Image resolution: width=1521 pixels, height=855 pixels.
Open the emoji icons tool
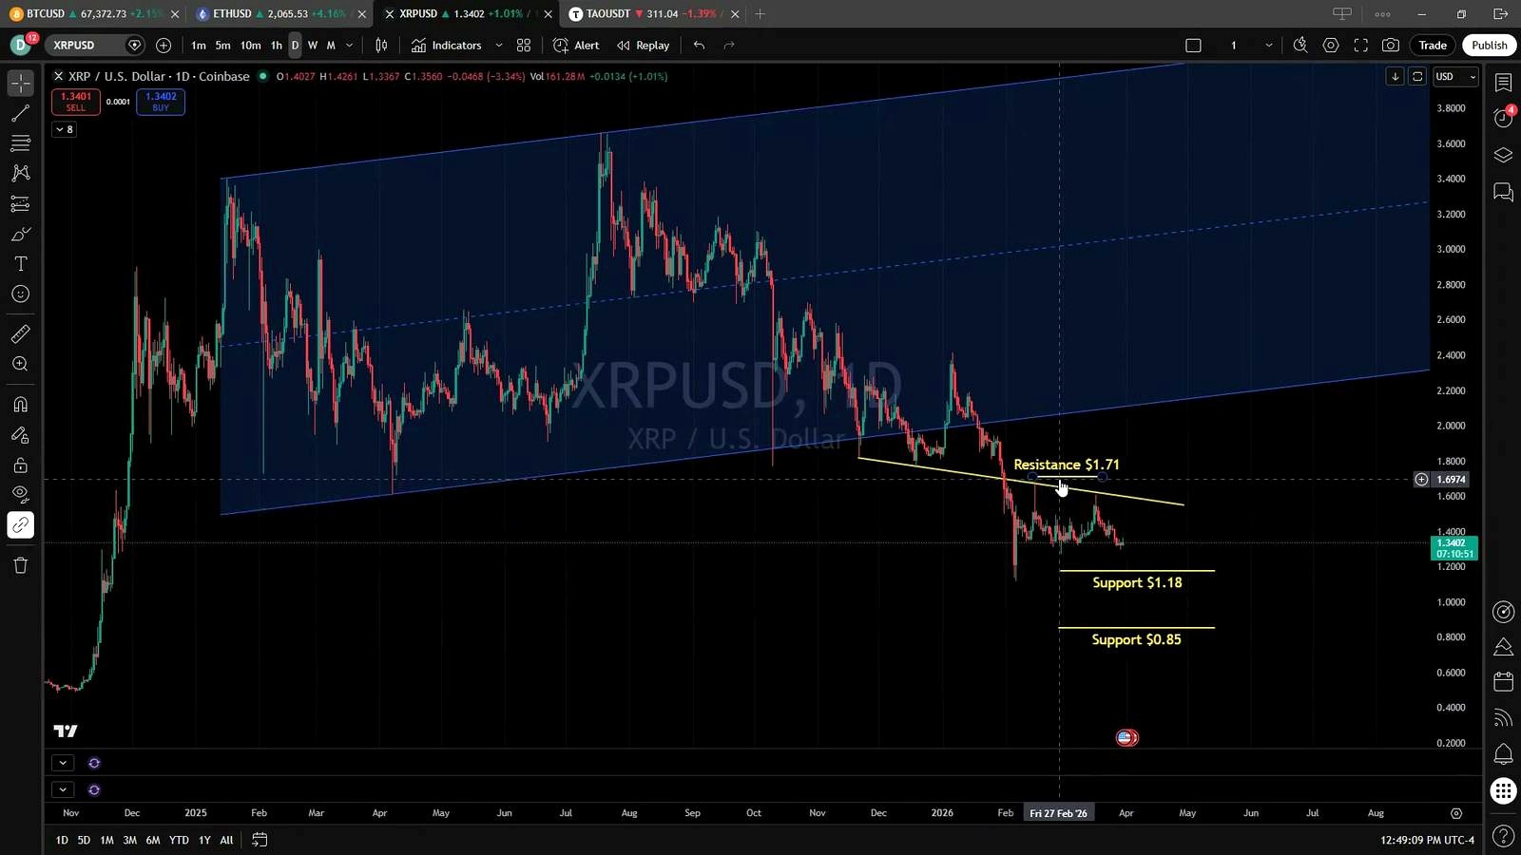[20, 294]
